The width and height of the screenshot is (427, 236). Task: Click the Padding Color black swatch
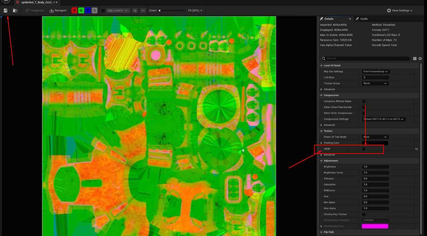pos(375,143)
